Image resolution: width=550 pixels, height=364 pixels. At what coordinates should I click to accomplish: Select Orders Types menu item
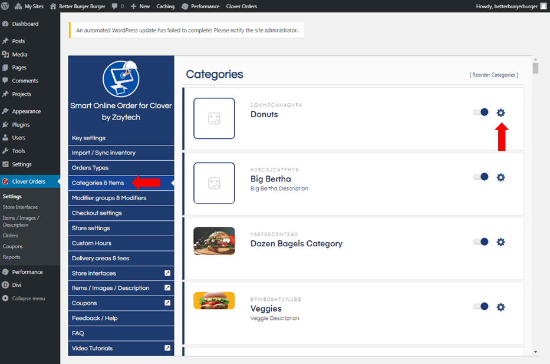121,168
